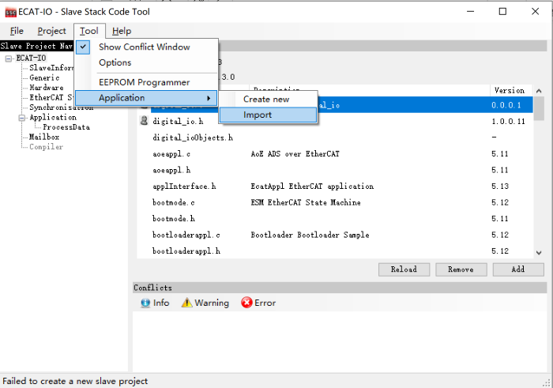Image resolution: width=553 pixels, height=388 pixels.
Task: Open the EEPROM Programmer menu entry
Action: click(144, 82)
